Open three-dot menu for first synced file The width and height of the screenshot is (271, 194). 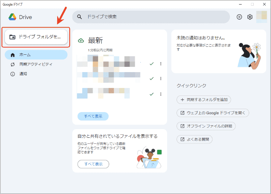click(161, 64)
